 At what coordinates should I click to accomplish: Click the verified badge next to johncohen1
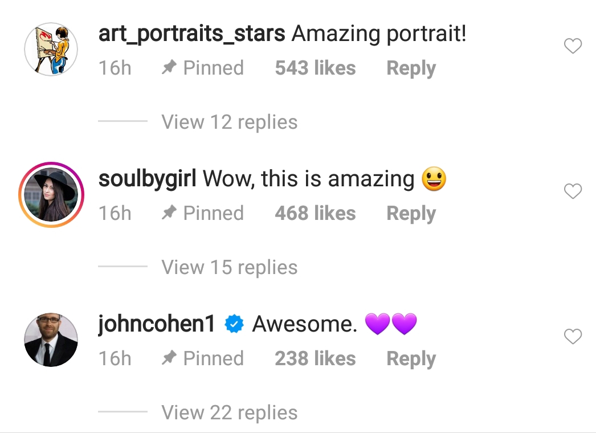click(234, 323)
